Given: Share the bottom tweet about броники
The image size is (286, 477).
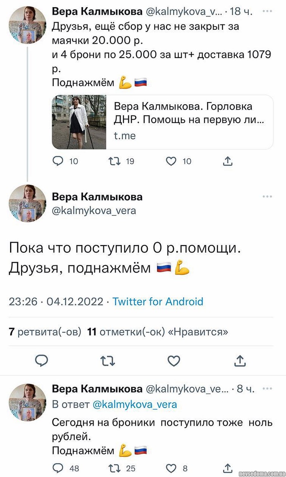Looking at the screenshot, I should point(228,468).
